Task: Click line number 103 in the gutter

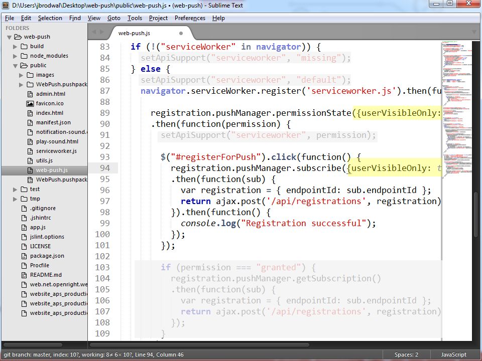Action: 102,267
